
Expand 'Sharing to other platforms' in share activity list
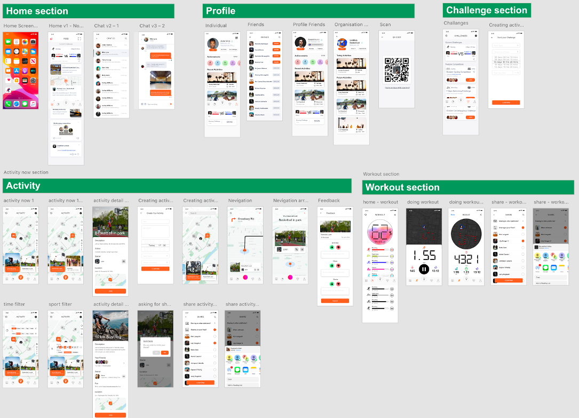coord(215,323)
